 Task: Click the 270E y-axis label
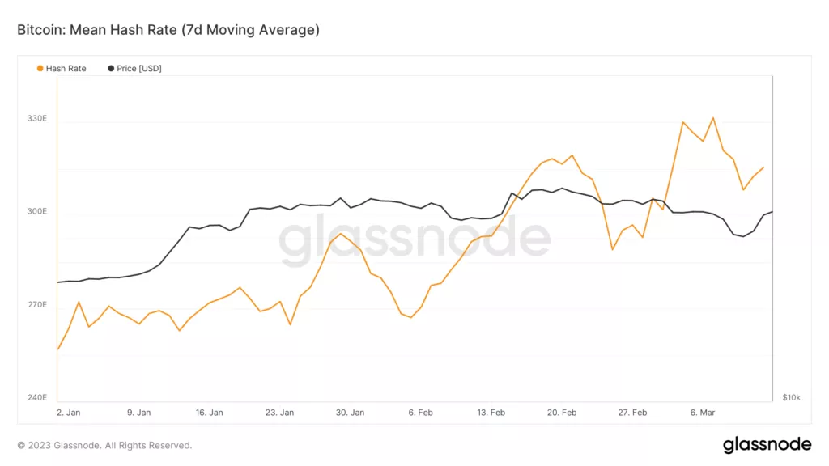[x=37, y=305]
